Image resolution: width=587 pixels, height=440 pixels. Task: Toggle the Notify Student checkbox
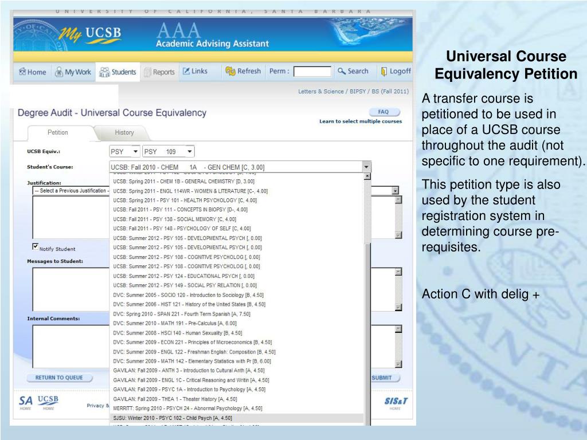(x=35, y=246)
